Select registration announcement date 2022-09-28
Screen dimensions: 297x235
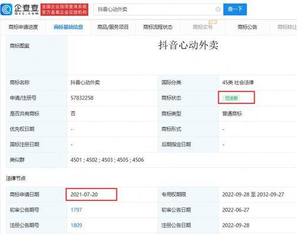pos(236,225)
